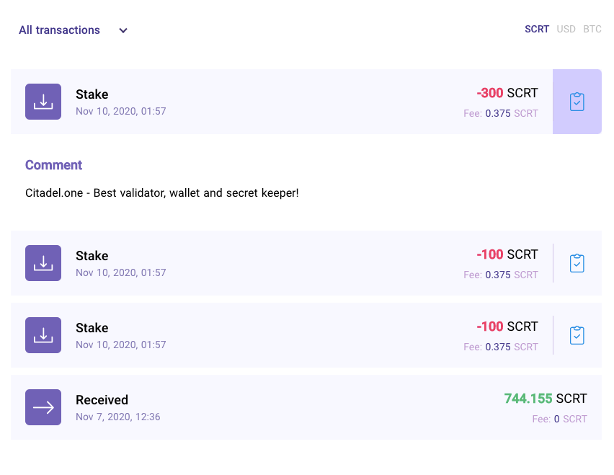This screenshot has width=614, height=475.
Task: Open the Received 744.155 SCRT transaction
Action: [x=306, y=407]
